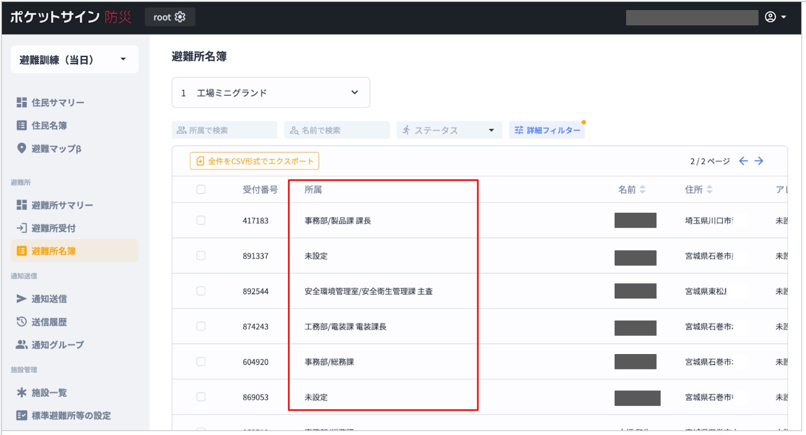Click the 所属で検索 search field
The width and height of the screenshot is (806, 435).
pos(225,130)
